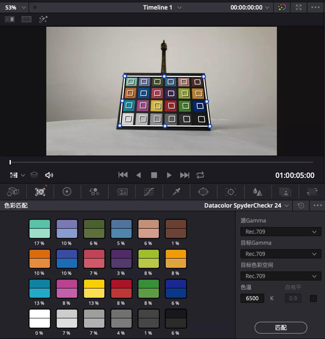This screenshot has width=325, height=339.
Task: Mute the viewer audio
Action: [49, 175]
